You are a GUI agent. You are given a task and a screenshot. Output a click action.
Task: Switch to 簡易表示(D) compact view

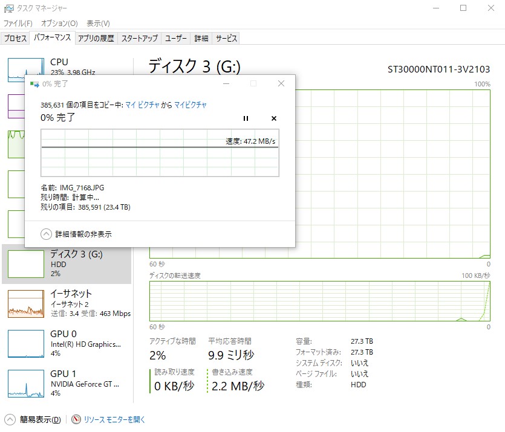tap(40, 419)
